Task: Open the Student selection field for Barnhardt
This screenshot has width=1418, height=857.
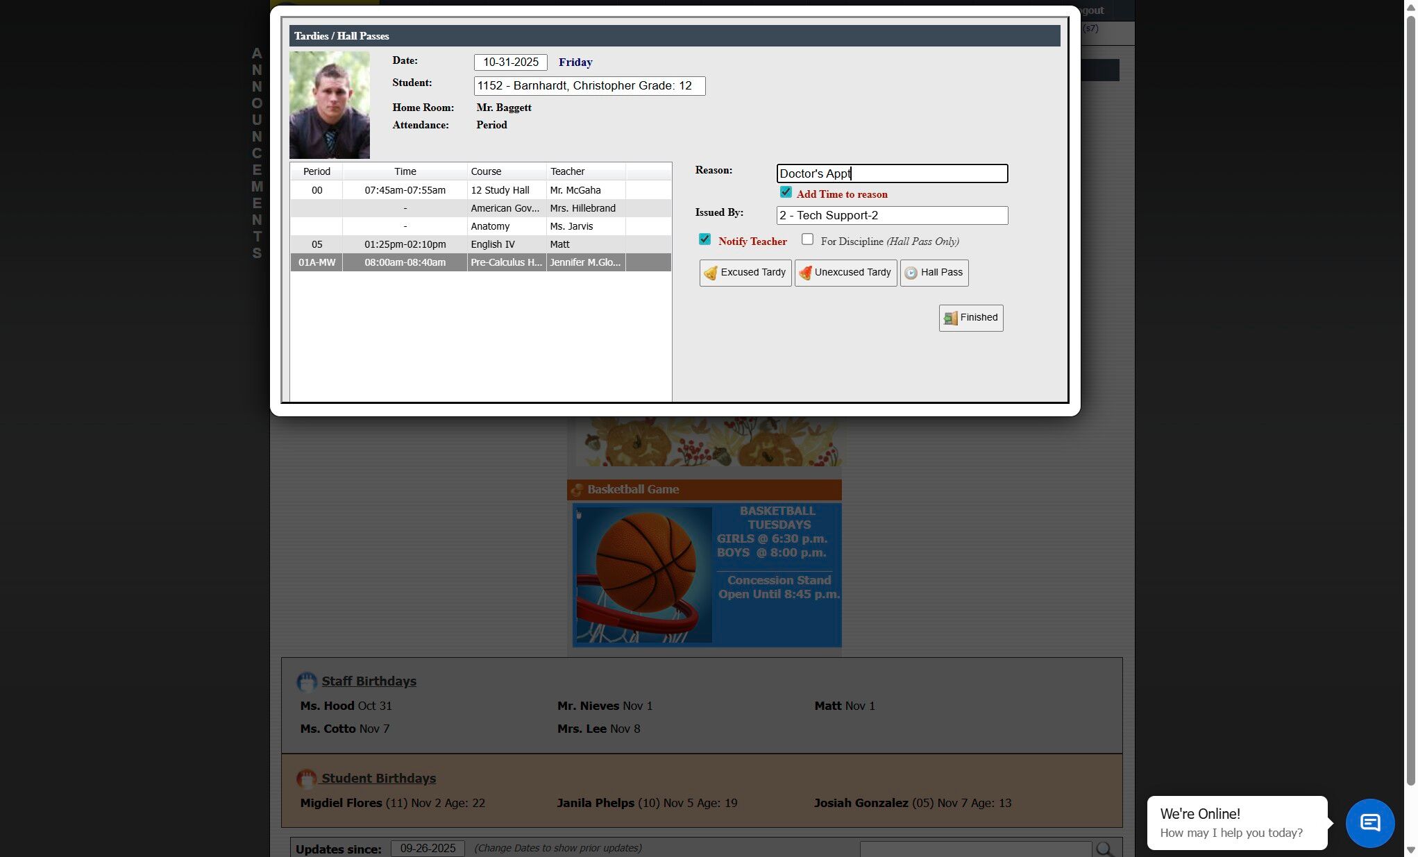Action: (589, 86)
